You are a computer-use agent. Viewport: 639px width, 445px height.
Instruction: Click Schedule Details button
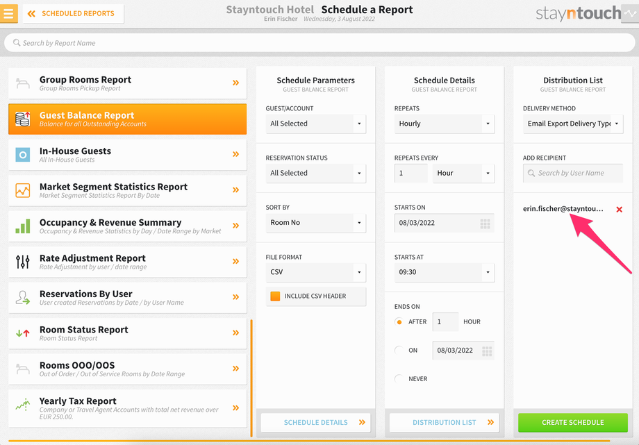(316, 423)
